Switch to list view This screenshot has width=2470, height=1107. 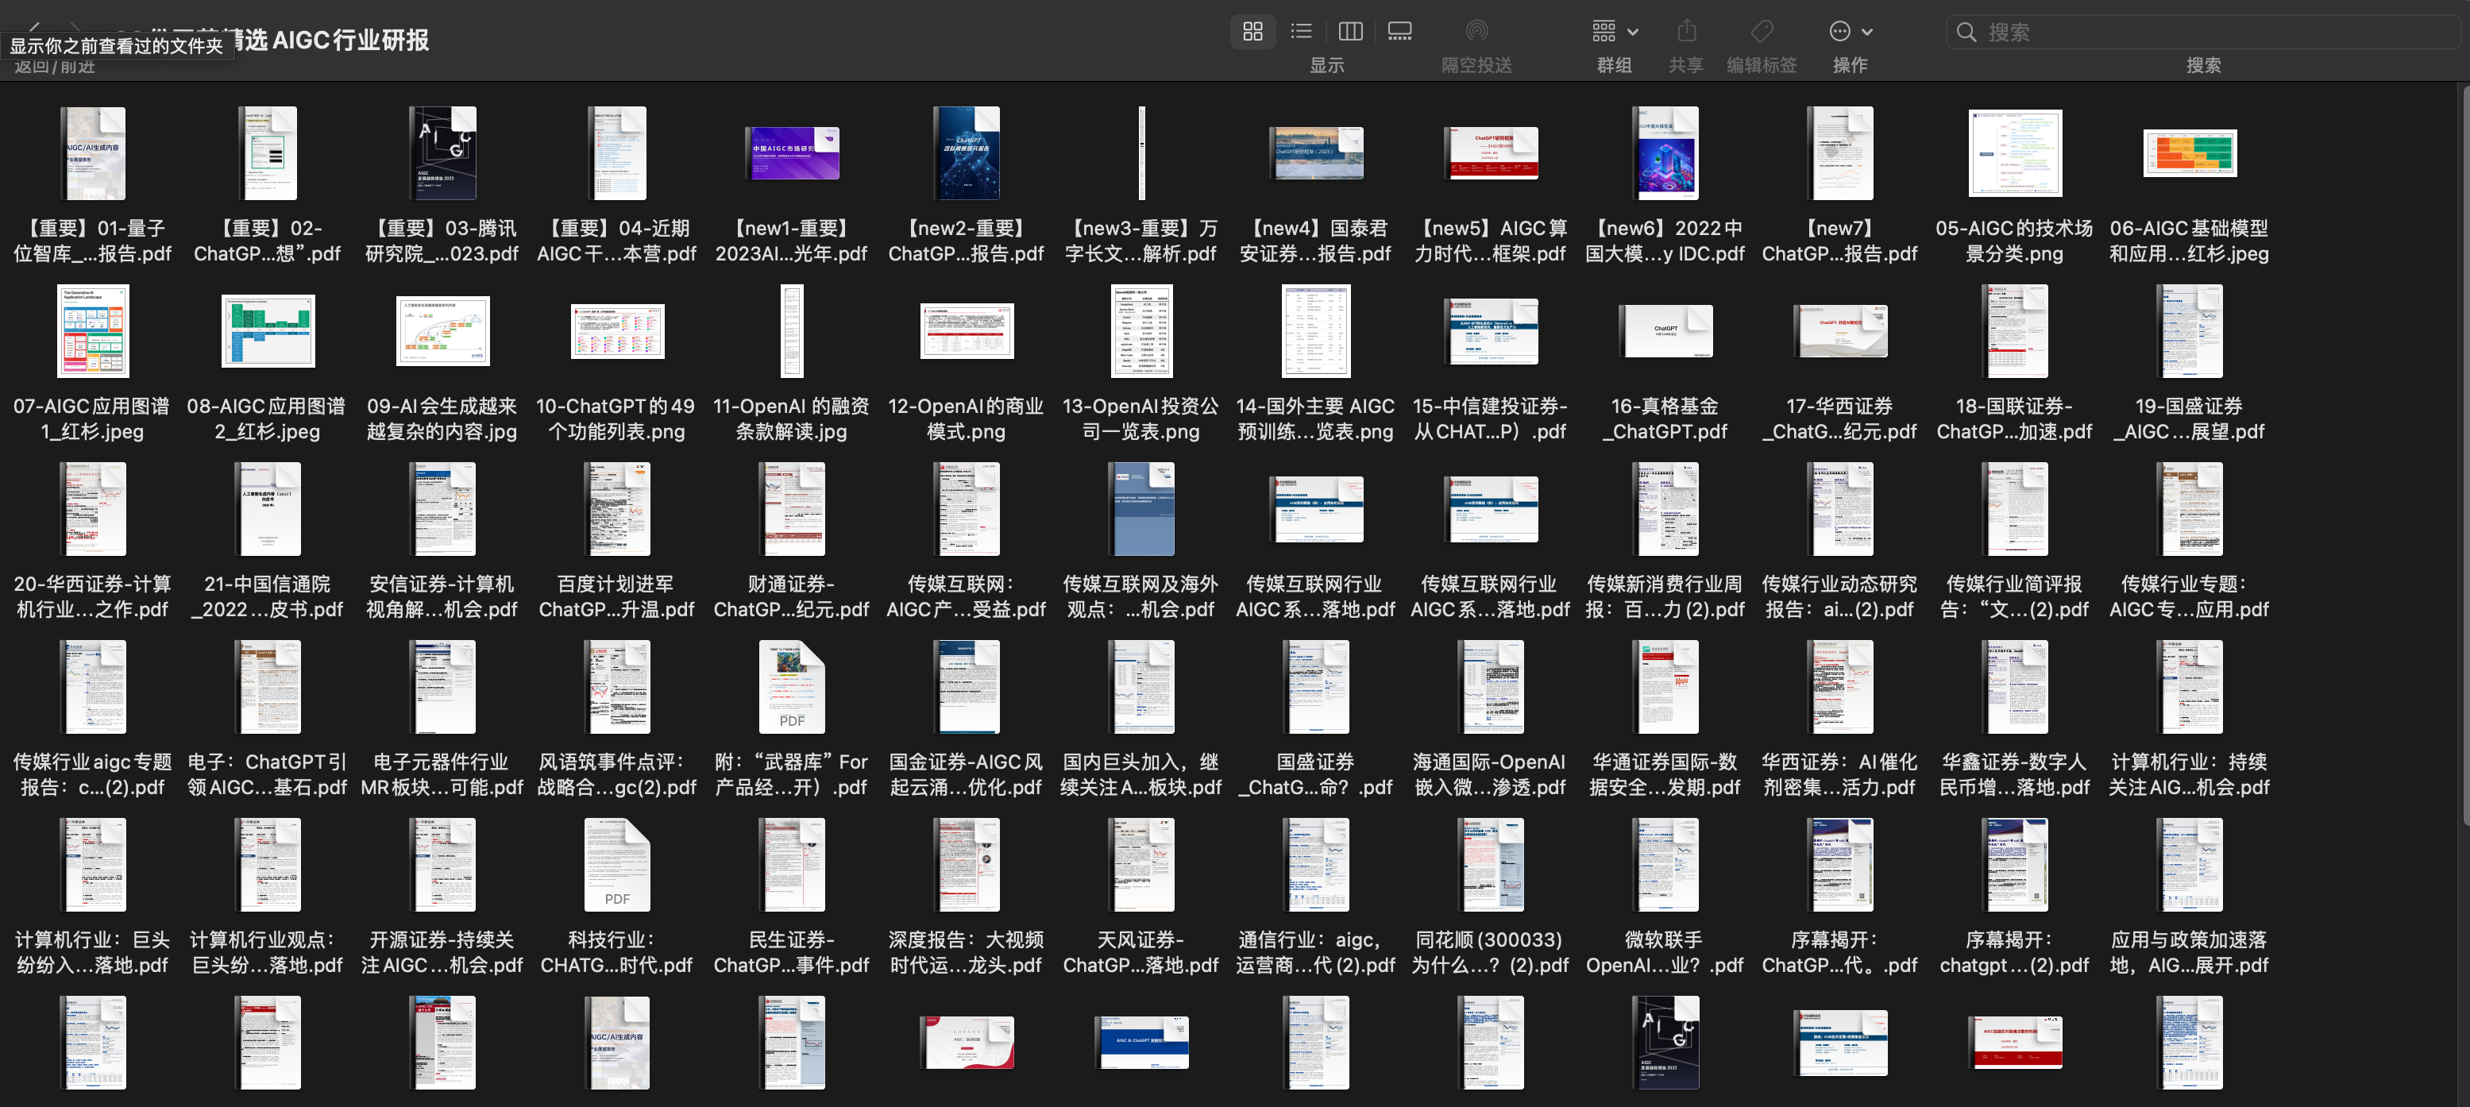(x=1301, y=32)
